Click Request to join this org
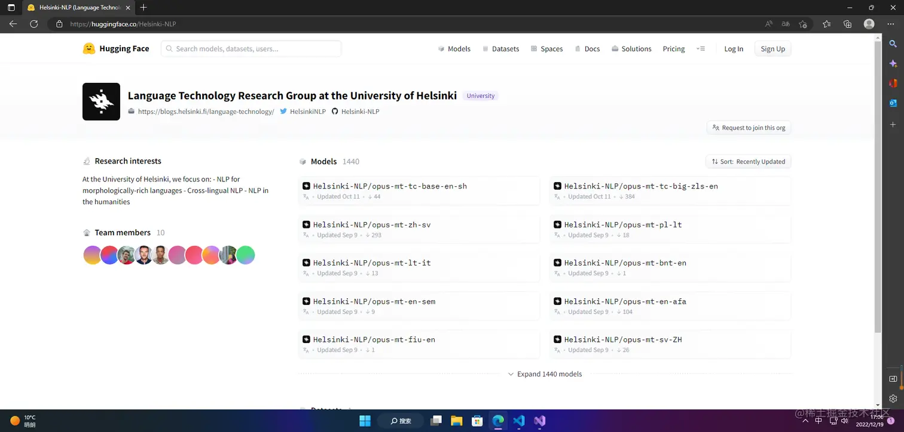This screenshot has height=432, width=904. tap(749, 128)
